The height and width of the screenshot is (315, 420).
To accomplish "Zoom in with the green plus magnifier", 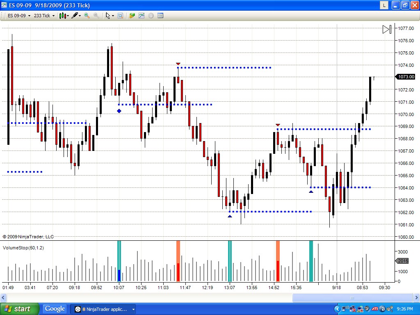I will (x=87, y=16).
